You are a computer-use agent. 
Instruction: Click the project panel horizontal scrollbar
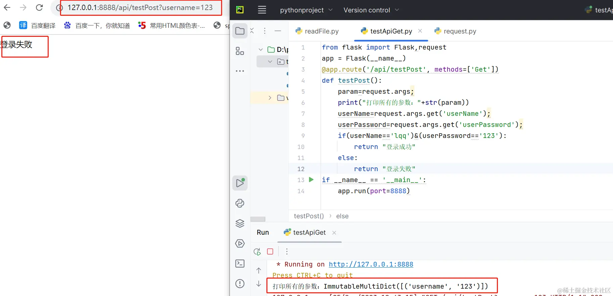(258, 219)
